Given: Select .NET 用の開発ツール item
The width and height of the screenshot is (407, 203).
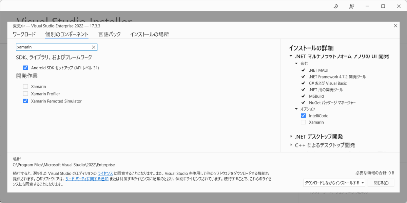Looking at the screenshot, I should point(326,90).
